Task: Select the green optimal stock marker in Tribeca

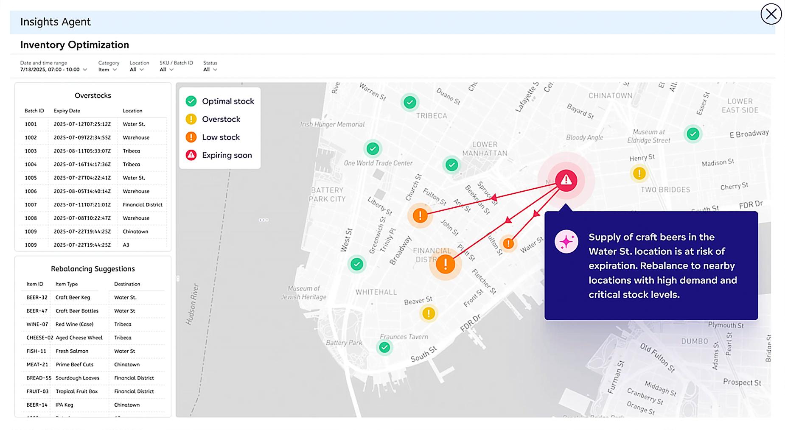Action: pyautogui.click(x=409, y=102)
